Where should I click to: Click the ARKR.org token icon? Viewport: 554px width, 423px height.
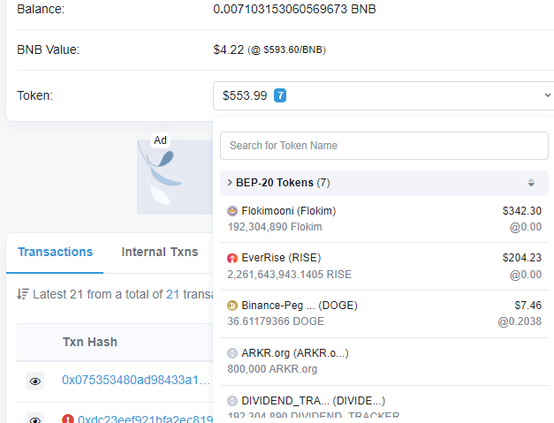click(232, 353)
